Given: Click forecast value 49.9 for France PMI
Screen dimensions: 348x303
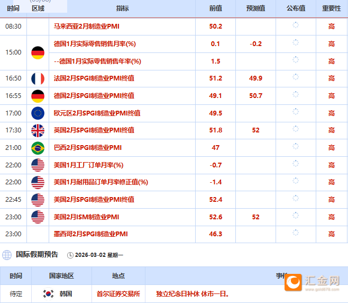Looking at the screenshot, I should tap(255, 78).
